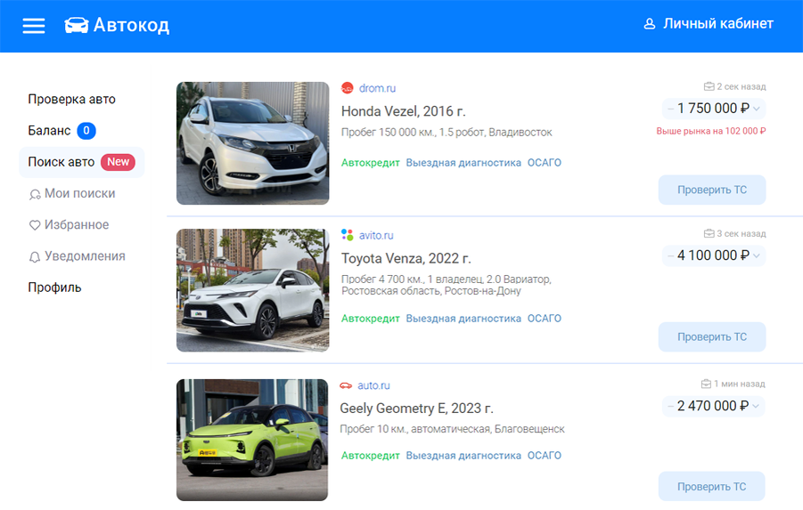Click the 1 750 000 ₽ price
The image size is (803, 510).
coord(713,109)
